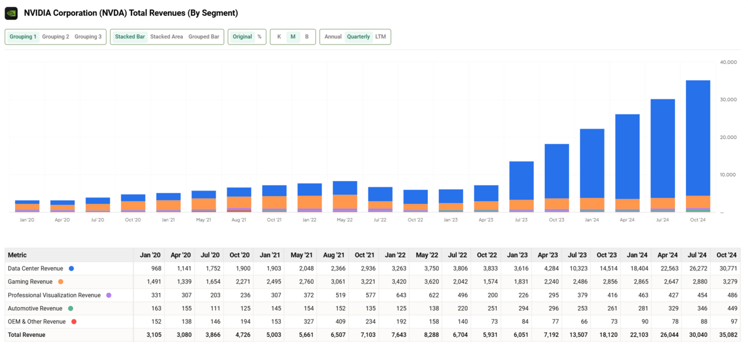Click the 40,000 y-axis label
Image resolution: width=748 pixels, height=346 pixels.
click(728, 62)
